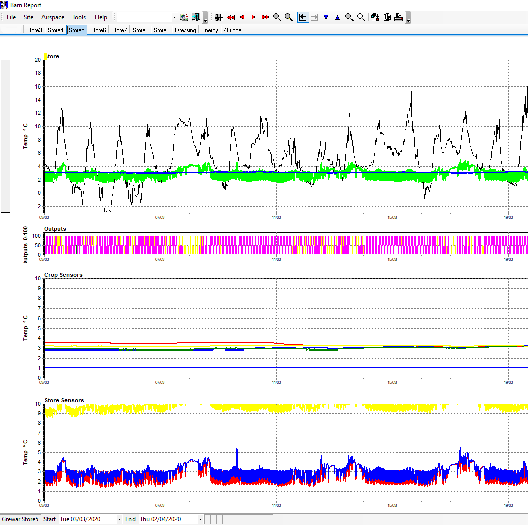Step back with single red left arrow
The image size is (528, 525).
242,17
